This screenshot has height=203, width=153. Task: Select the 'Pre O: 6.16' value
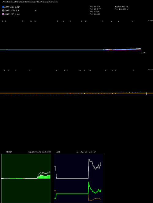pos(95,7)
